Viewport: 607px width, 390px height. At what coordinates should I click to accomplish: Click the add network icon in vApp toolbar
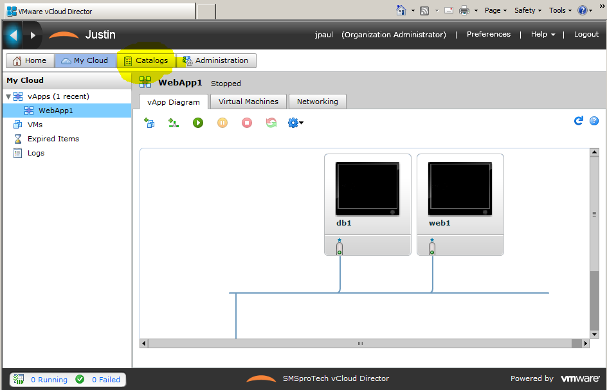point(174,123)
